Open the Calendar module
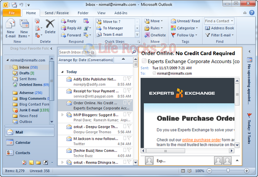This screenshot has height=177, width=258. [30, 142]
